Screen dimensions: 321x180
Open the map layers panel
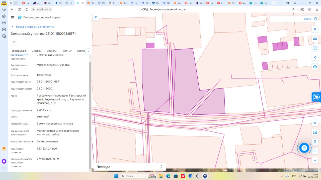pyautogui.click(x=315, y=29)
